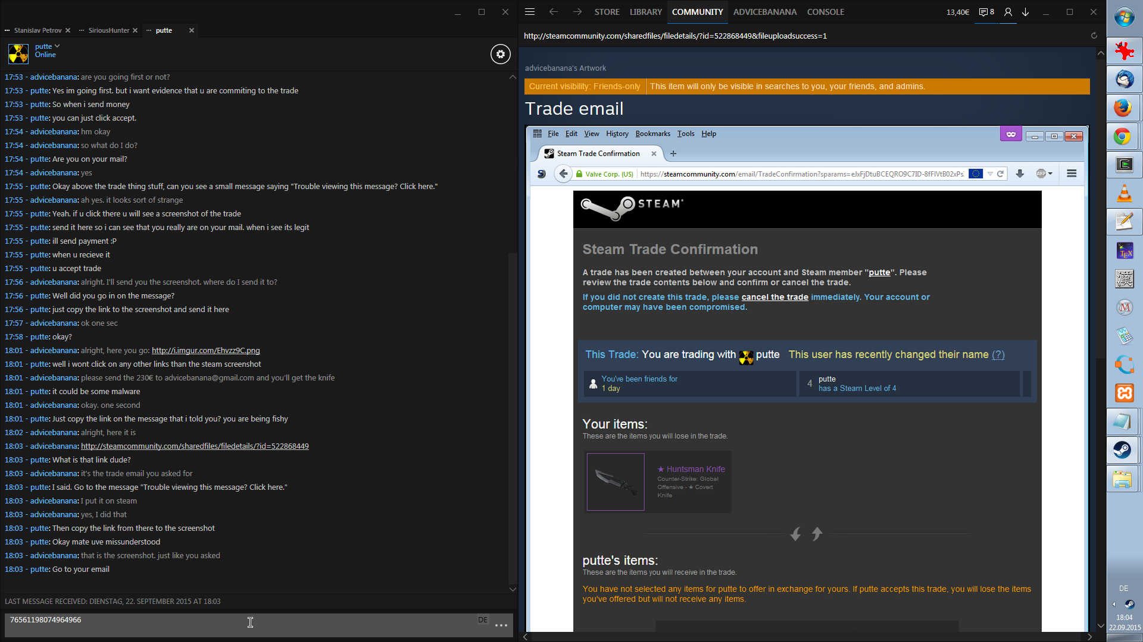Close the Stanislav Petrov chat tab
The image size is (1143, 642).
[68, 30]
